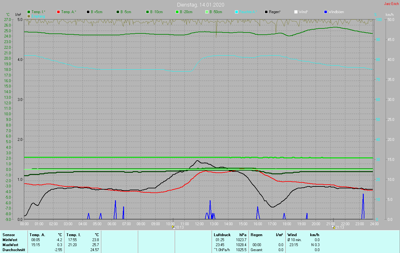Click the red Temp. A.* legend square
400x253 pixels.
point(59,12)
